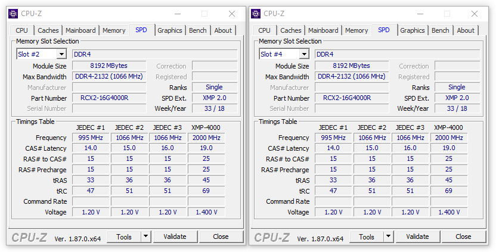Click SPD Ext. XMP 2.0 in left window
This screenshot has width=496, height=252.
tap(215, 98)
